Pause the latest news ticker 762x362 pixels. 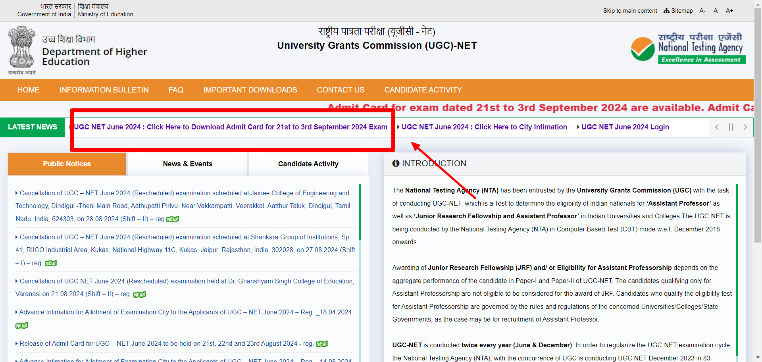(x=731, y=127)
